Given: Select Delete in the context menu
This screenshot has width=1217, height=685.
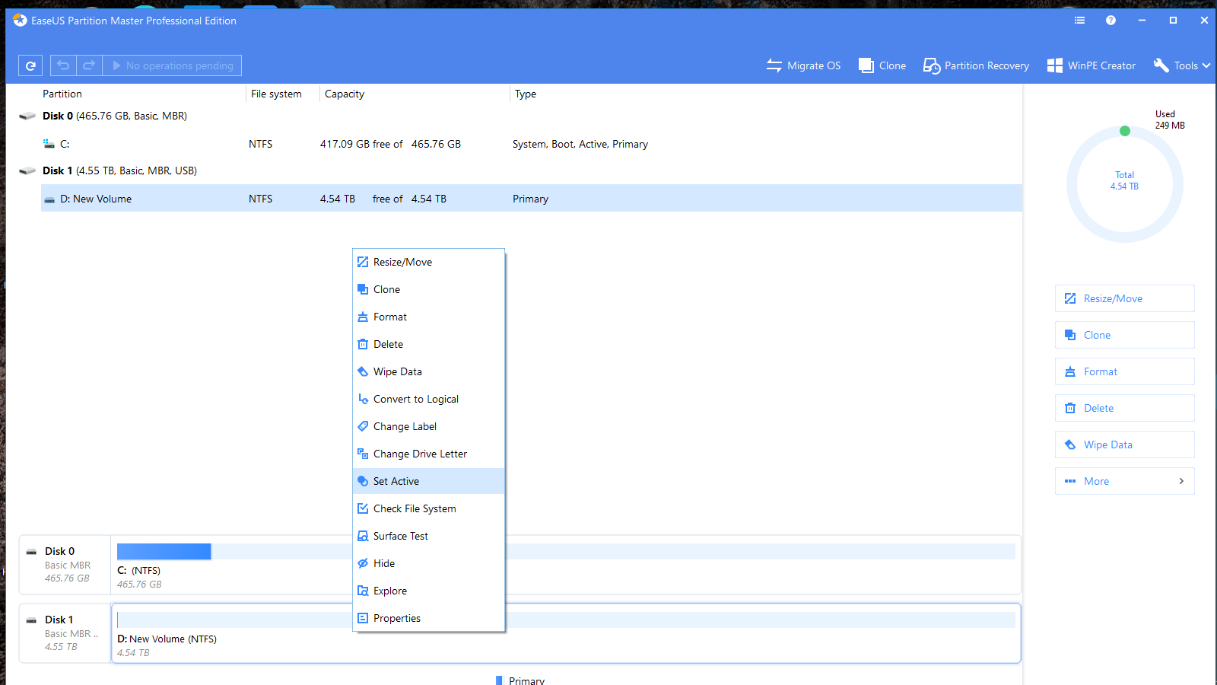Looking at the screenshot, I should pyautogui.click(x=428, y=344).
